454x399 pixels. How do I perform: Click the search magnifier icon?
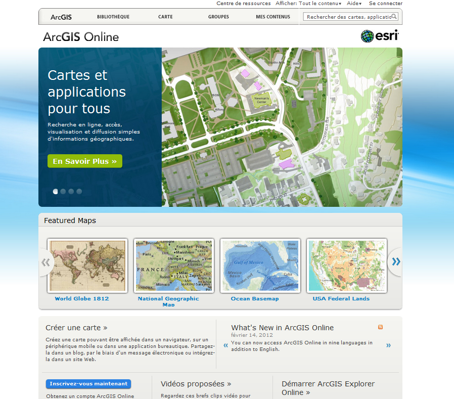pos(394,17)
